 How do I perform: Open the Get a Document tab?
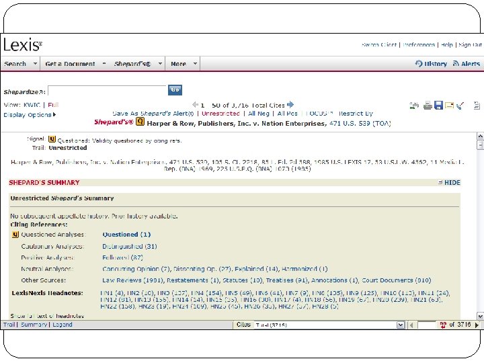tap(70, 64)
